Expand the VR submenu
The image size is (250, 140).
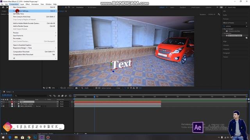[33, 58]
